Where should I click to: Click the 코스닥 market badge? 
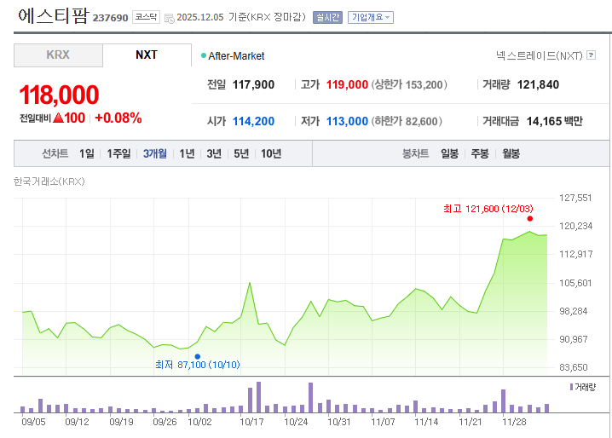coord(146,17)
